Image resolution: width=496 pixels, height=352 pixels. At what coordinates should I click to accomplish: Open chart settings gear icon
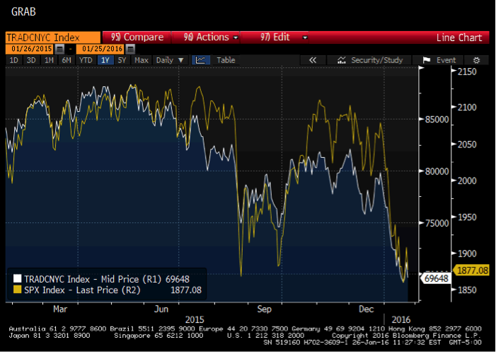click(x=476, y=60)
